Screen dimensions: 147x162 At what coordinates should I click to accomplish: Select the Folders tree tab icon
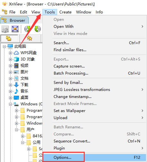9,38
